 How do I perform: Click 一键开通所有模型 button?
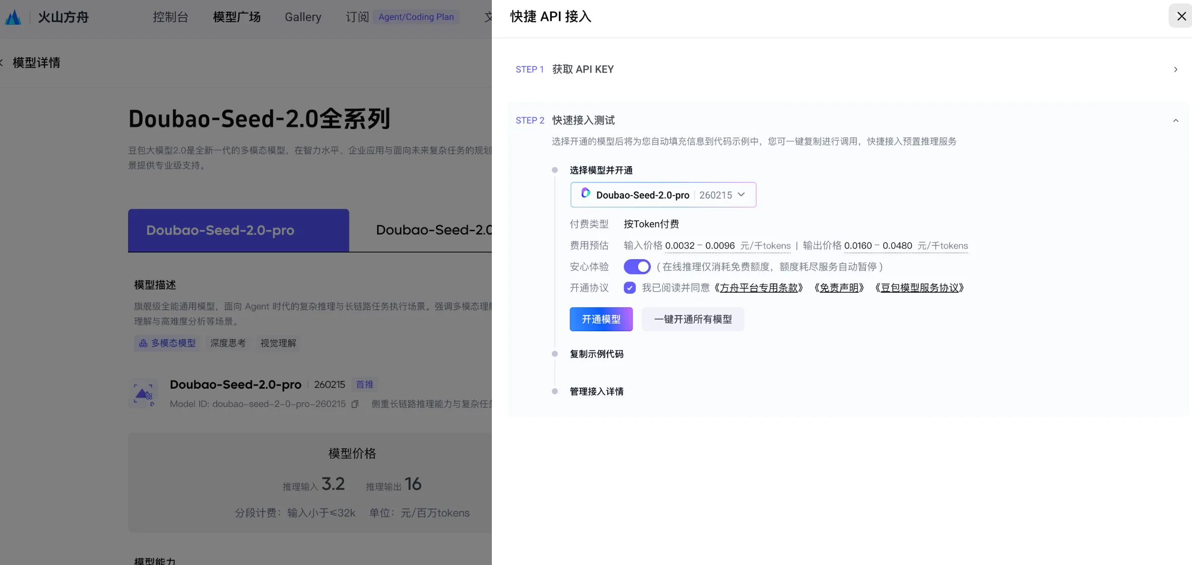click(693, 320)
